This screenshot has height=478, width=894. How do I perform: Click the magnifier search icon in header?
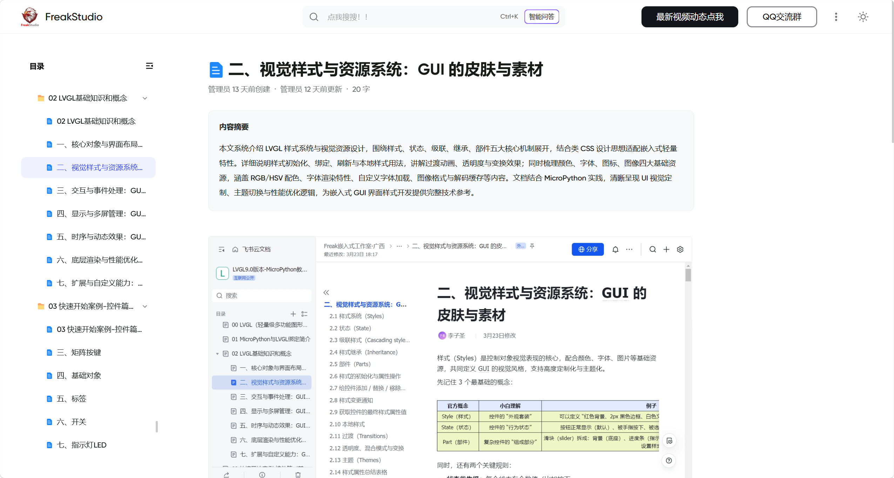pos(314,17)
